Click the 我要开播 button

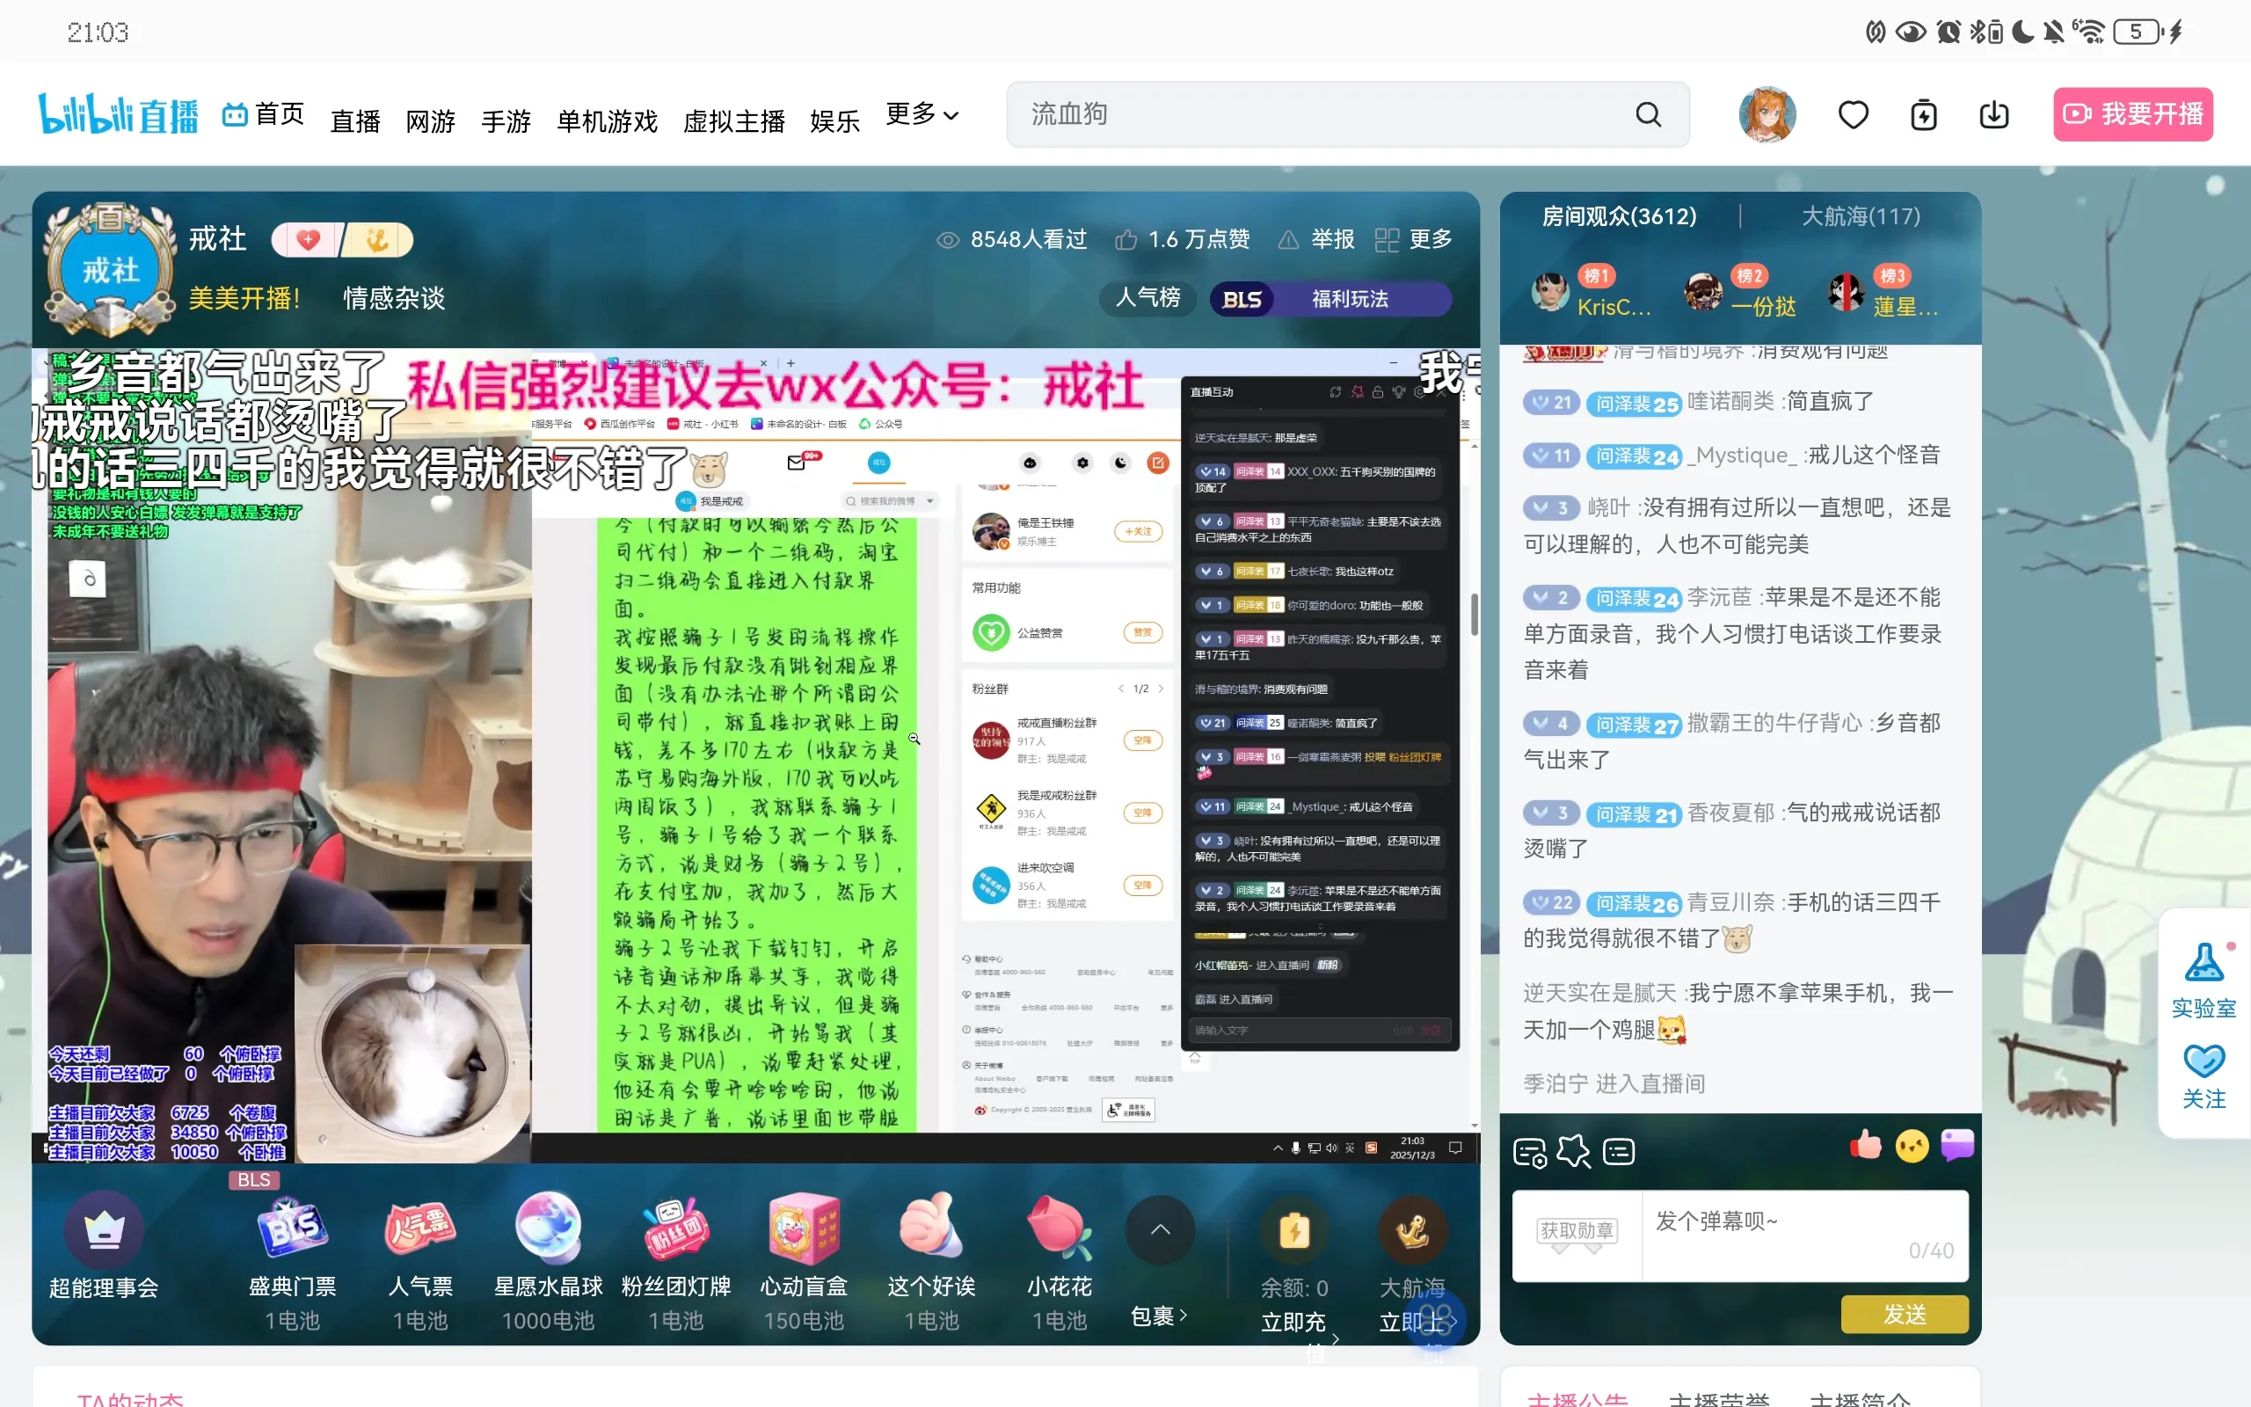tap(2133, 114)
